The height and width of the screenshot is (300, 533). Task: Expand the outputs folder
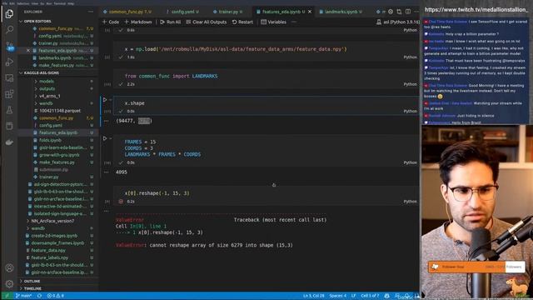(x=36, y=88)
